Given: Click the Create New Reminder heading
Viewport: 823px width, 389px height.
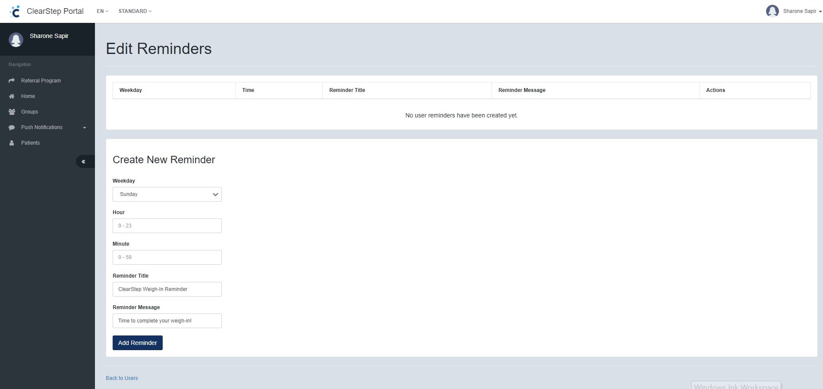Looking at the screenshot, I should click(x=164, y=160).
